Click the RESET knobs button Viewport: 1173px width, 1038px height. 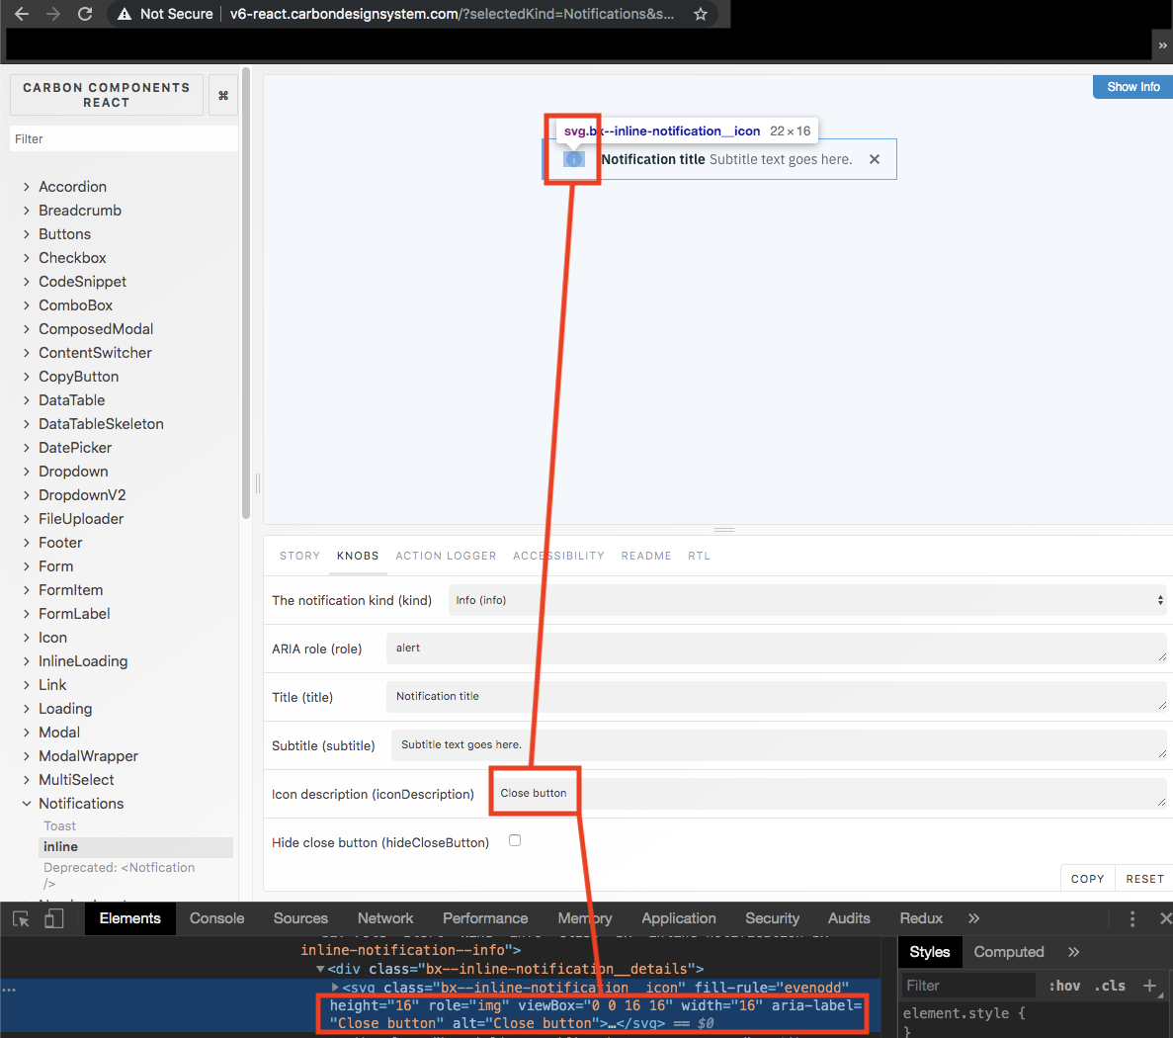click(x=1144, y=879)
